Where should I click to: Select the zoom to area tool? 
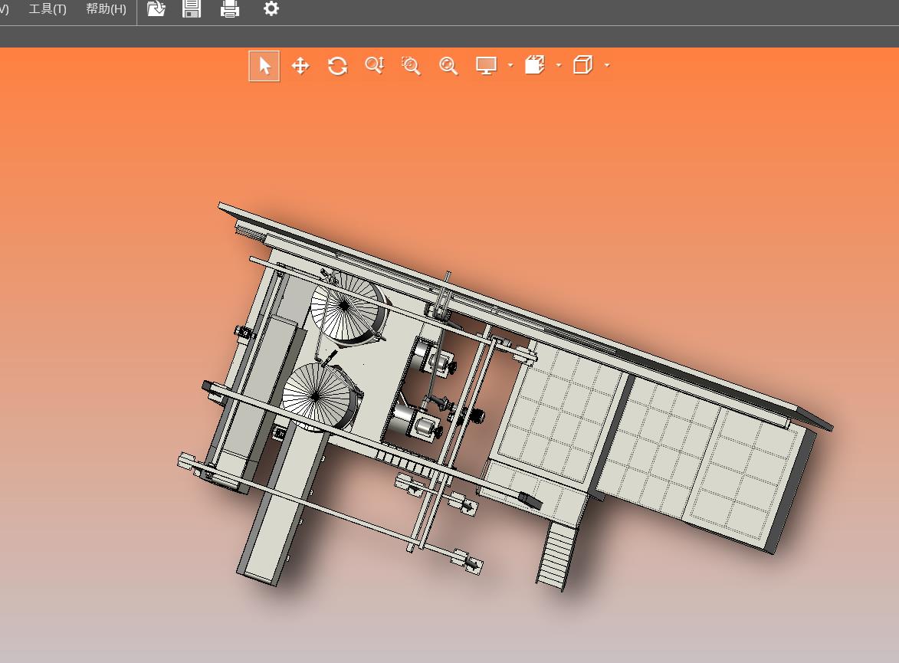click(x=411, y=66)
